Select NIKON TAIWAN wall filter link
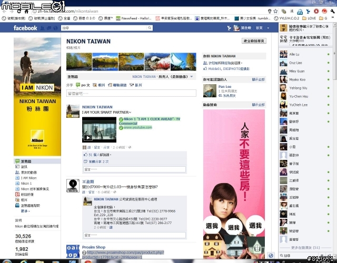This screenshot has height=263, width=337. (x=144, y=77)
